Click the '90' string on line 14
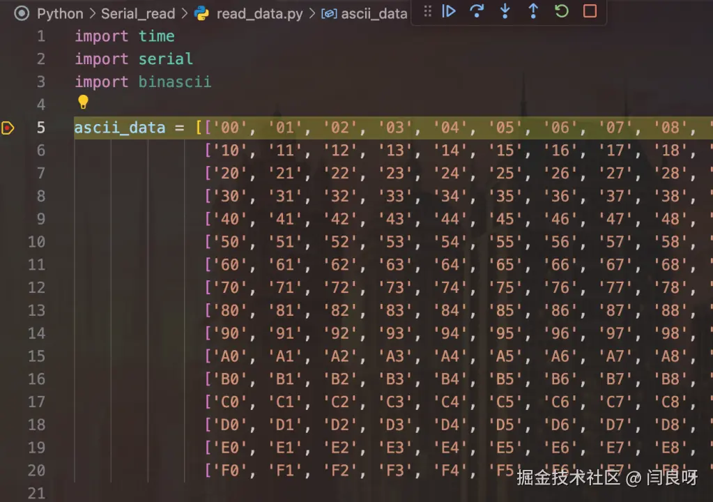The image size is (713, 502). click(x=230, y=333)
